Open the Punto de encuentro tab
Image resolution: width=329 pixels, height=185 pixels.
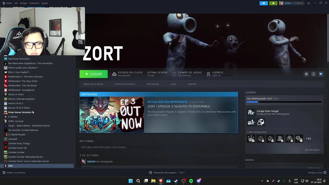tap(125, 84)
